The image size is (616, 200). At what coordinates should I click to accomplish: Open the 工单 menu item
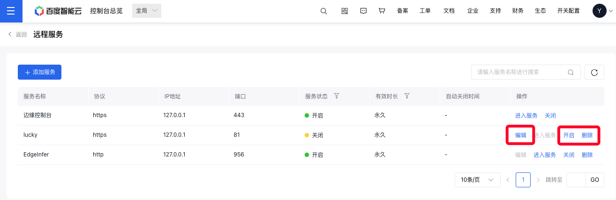pos(425,11)
